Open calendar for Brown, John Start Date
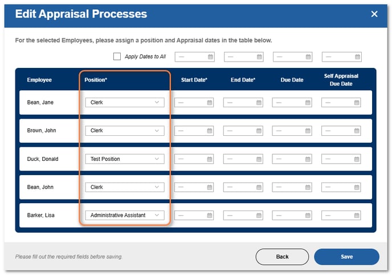 (210, 131)
